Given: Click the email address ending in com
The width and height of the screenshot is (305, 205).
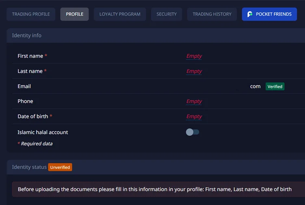Looking at the screenshot, I should [x=255, y=86].
